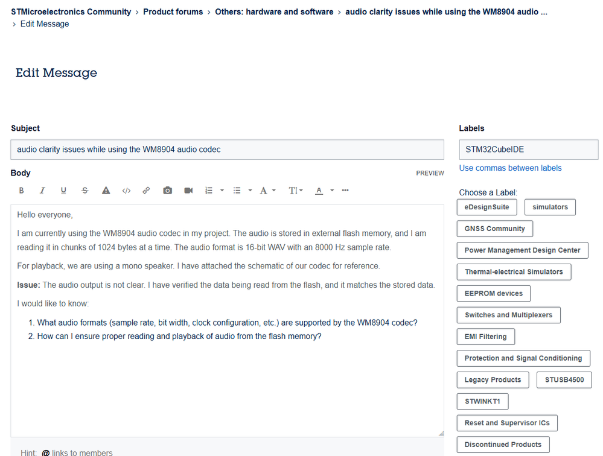The height and width of the screenshot is (456, 603).
Task: Select the EMI Filtering label
Action: (x=486, y=337)
